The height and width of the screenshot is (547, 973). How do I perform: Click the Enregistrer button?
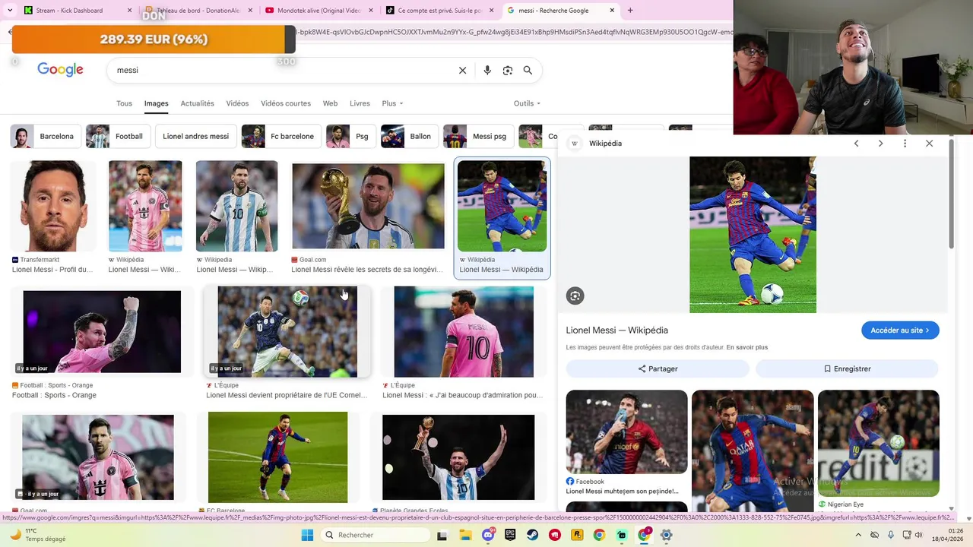pyautogui.click(x=847, y=368)
